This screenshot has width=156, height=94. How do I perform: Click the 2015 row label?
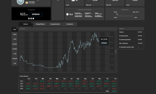click(21, 86)
